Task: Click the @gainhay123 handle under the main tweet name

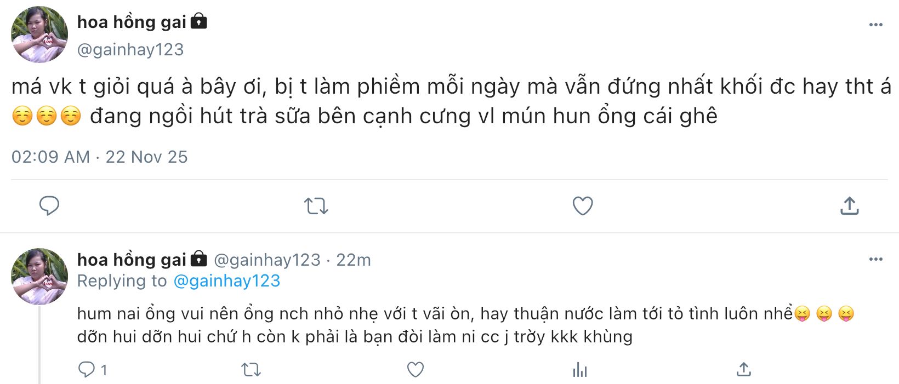Action: click(130, 50)
